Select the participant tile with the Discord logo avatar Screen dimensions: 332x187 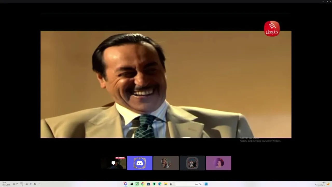(x=140, y=163)
